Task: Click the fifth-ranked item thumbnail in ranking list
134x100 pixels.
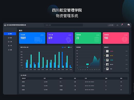Action: (x=107, y=69)
